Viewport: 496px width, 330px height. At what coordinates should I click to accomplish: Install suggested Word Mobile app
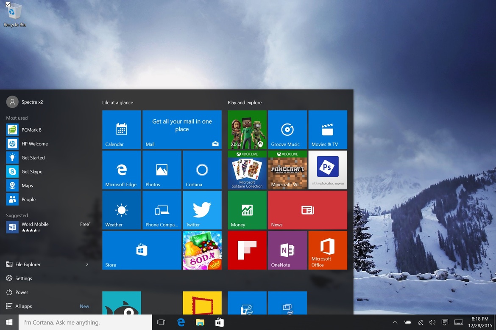point(47,227)
